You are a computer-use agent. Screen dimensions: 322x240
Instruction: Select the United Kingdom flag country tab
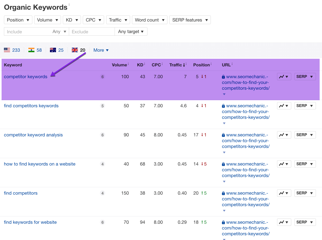click(79, 50)
